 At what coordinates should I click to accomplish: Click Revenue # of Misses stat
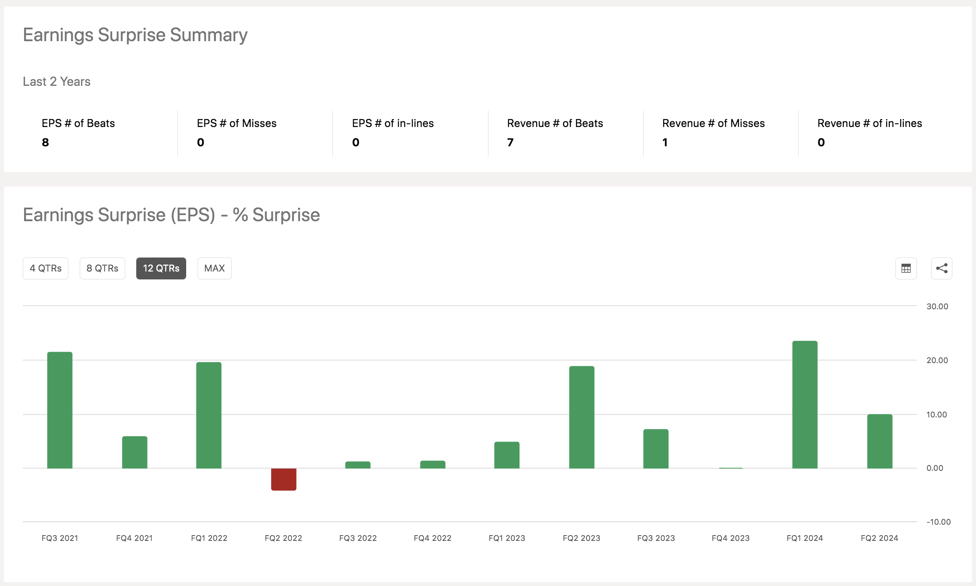click(713, 124)
